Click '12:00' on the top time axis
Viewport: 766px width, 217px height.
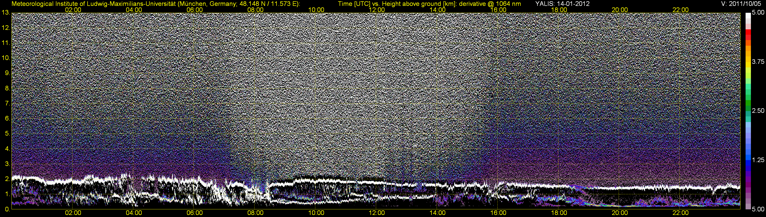coord(377,10)
